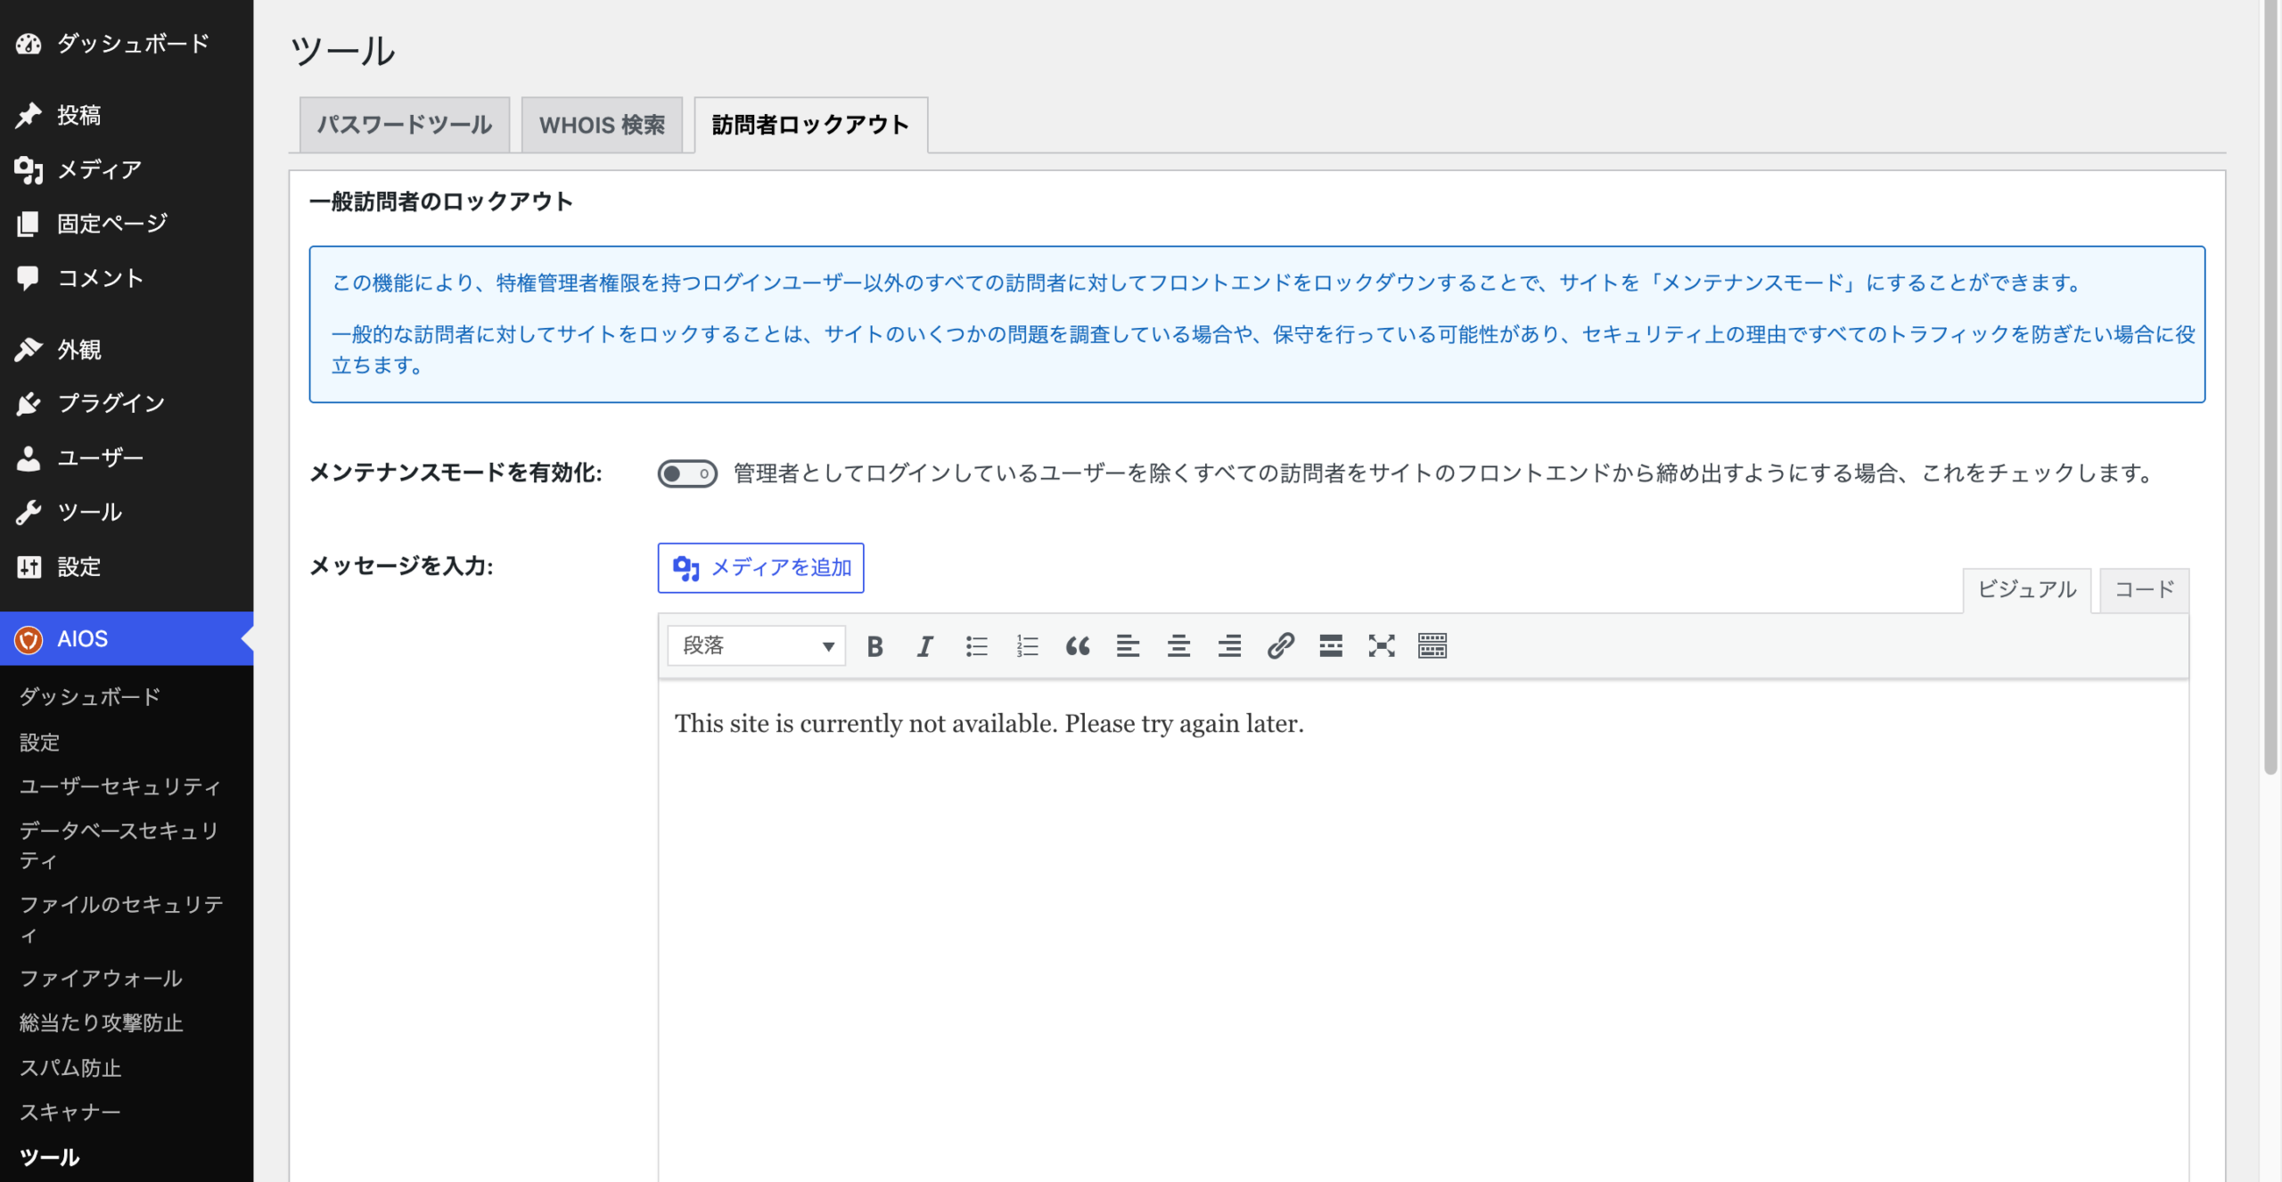
Task: Toggle fullscreen editor mode icon
Action: click(1382, 646)
